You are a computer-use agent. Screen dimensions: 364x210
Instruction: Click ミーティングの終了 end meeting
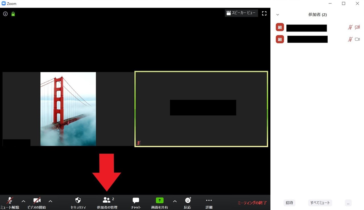pyautogui.click(x=252, y=203)
